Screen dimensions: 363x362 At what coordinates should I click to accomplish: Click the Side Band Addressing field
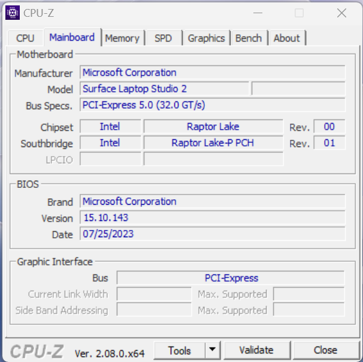point(154,309)
